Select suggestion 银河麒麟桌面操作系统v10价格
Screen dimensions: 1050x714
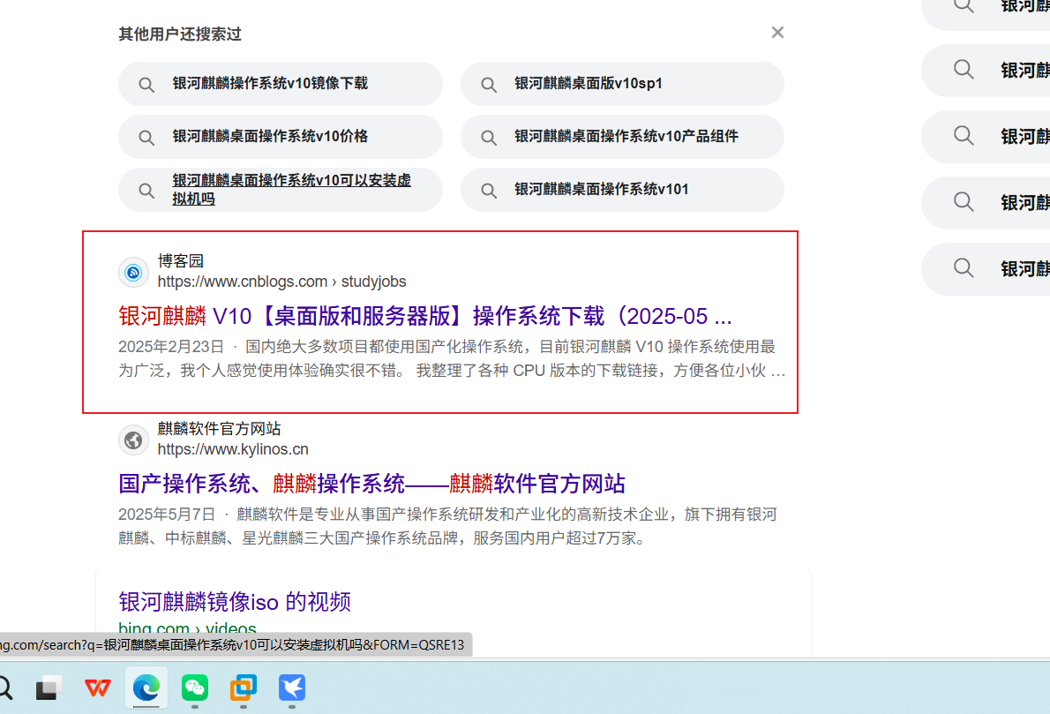tap(280, 137)
